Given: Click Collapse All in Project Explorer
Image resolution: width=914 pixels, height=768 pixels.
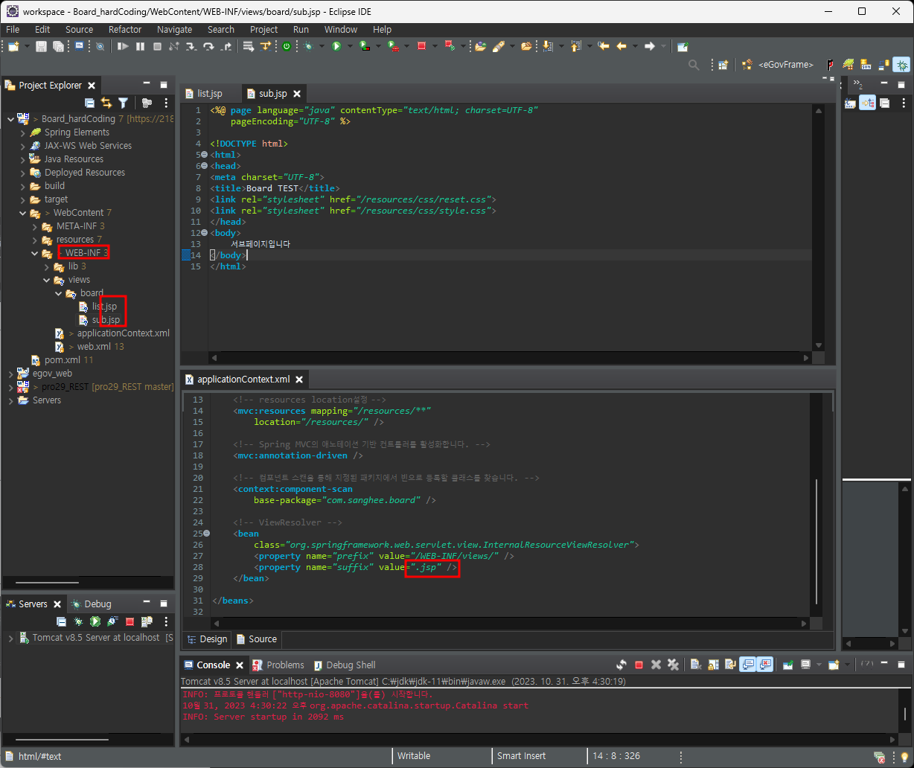Looking at the screenshot, I should (x=89, y=103).
